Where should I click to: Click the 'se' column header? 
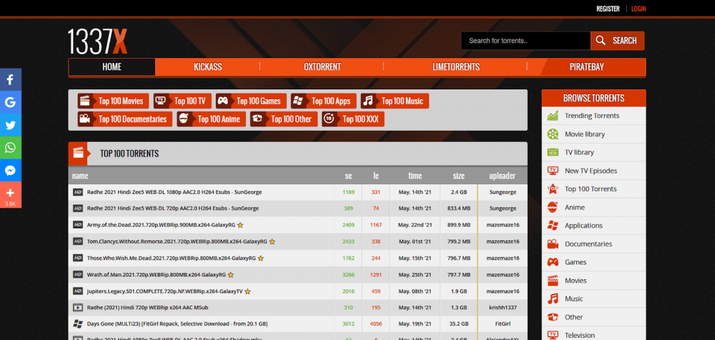348,175
